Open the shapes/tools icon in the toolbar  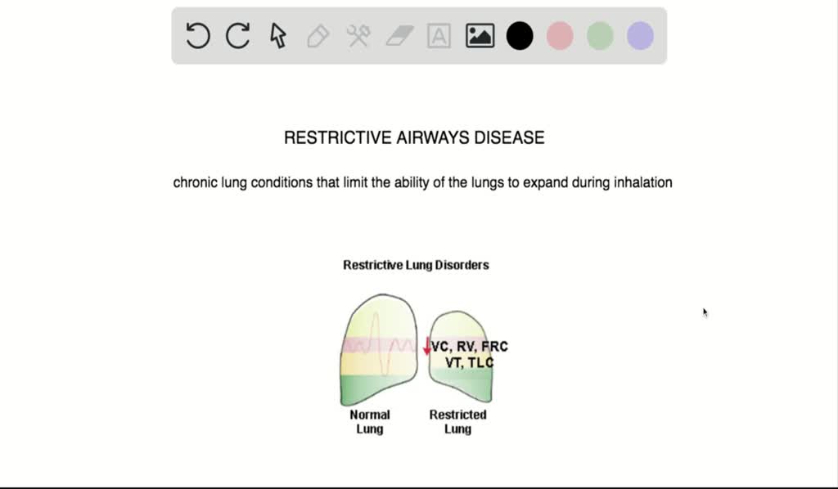[358, 36]
